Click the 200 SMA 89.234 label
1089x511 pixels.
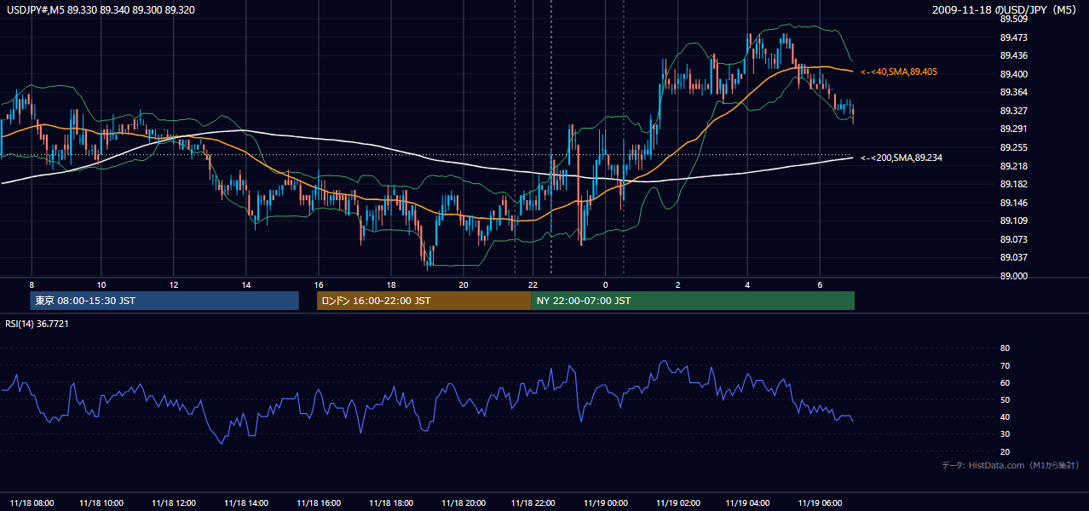(902, 158)
